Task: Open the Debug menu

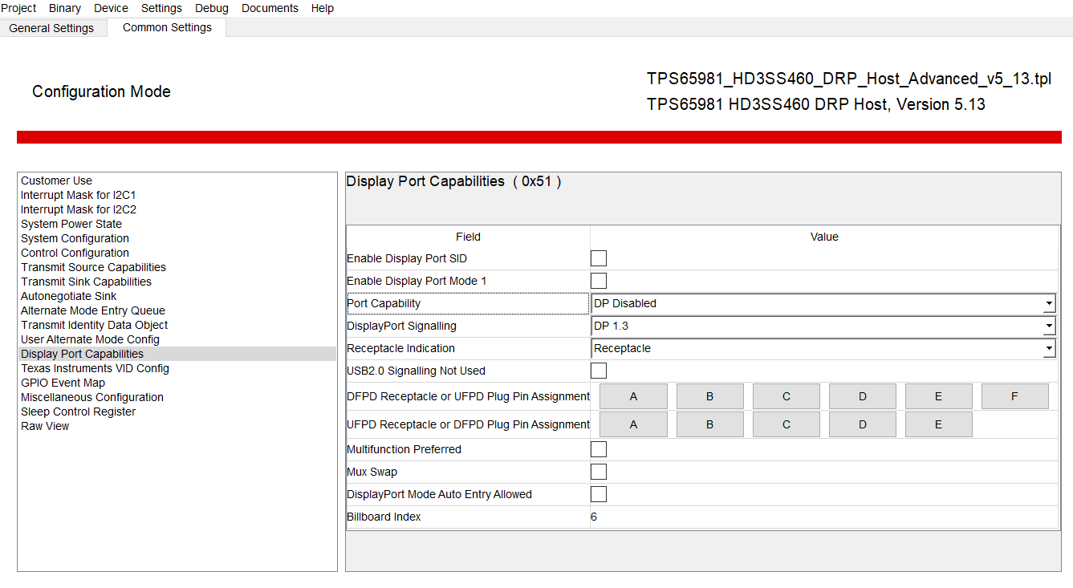Action: [212, 8]
